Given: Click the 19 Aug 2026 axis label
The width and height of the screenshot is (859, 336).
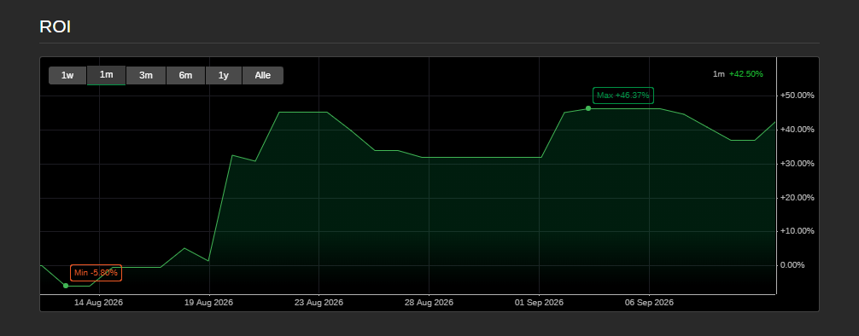Looking at the screenshot, I should click(208, 302).
